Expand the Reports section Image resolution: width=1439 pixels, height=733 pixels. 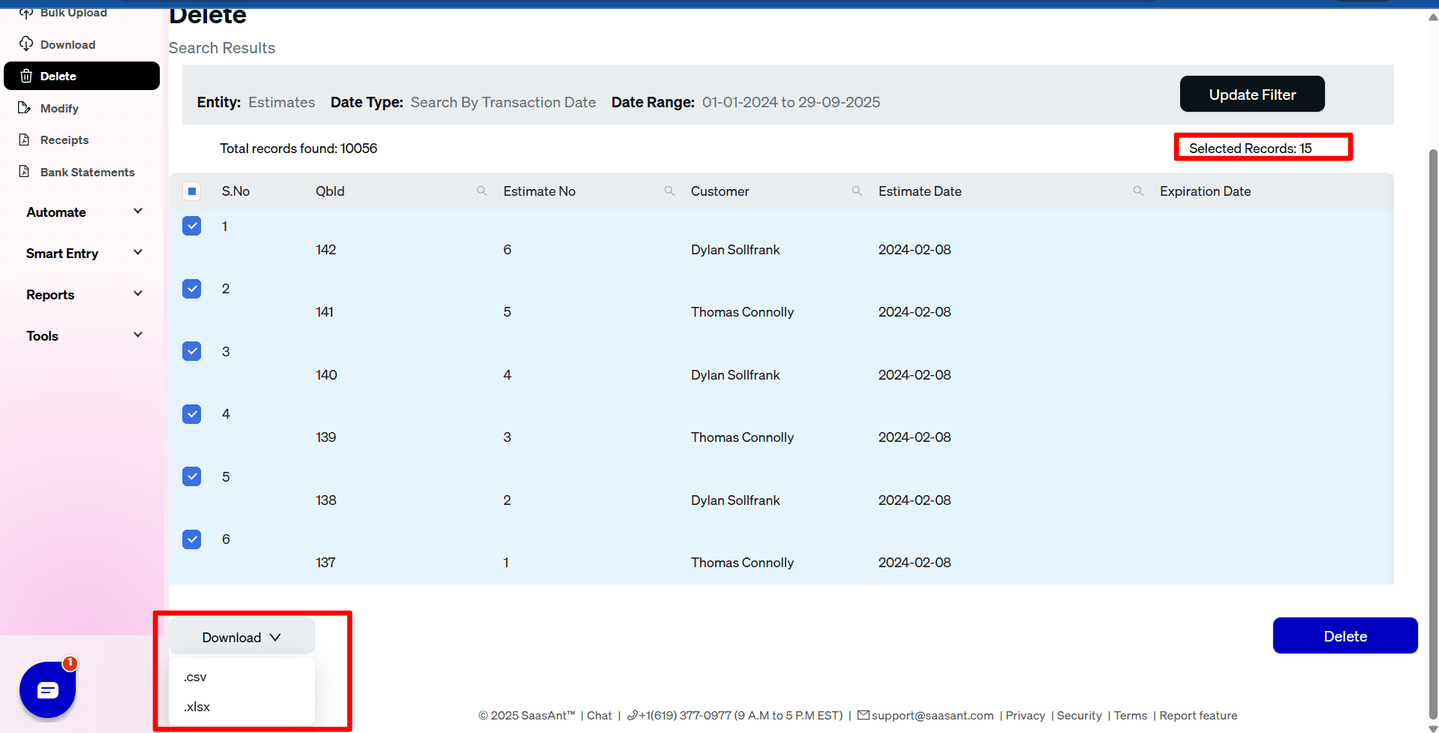click(x=83, y=294)
